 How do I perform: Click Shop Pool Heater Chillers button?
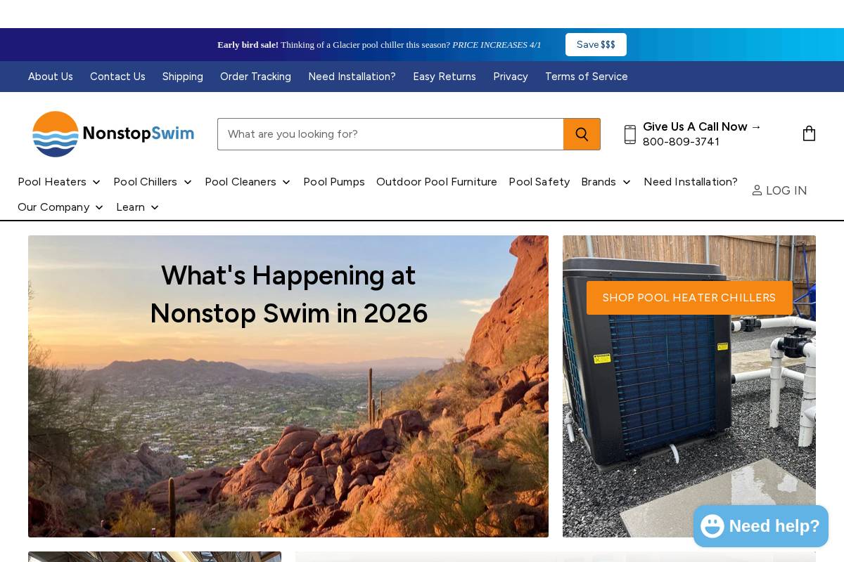pyautogui.click(x=689, y=298)
